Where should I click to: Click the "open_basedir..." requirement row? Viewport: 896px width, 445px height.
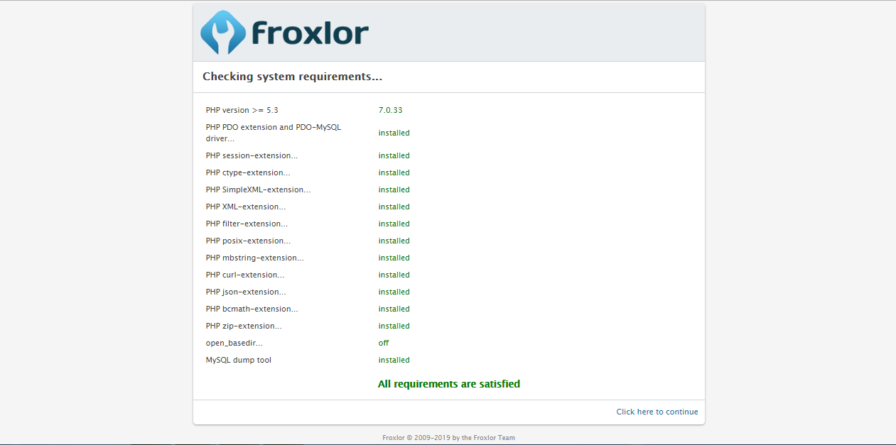pyautogui.click(x=234, y=343)
